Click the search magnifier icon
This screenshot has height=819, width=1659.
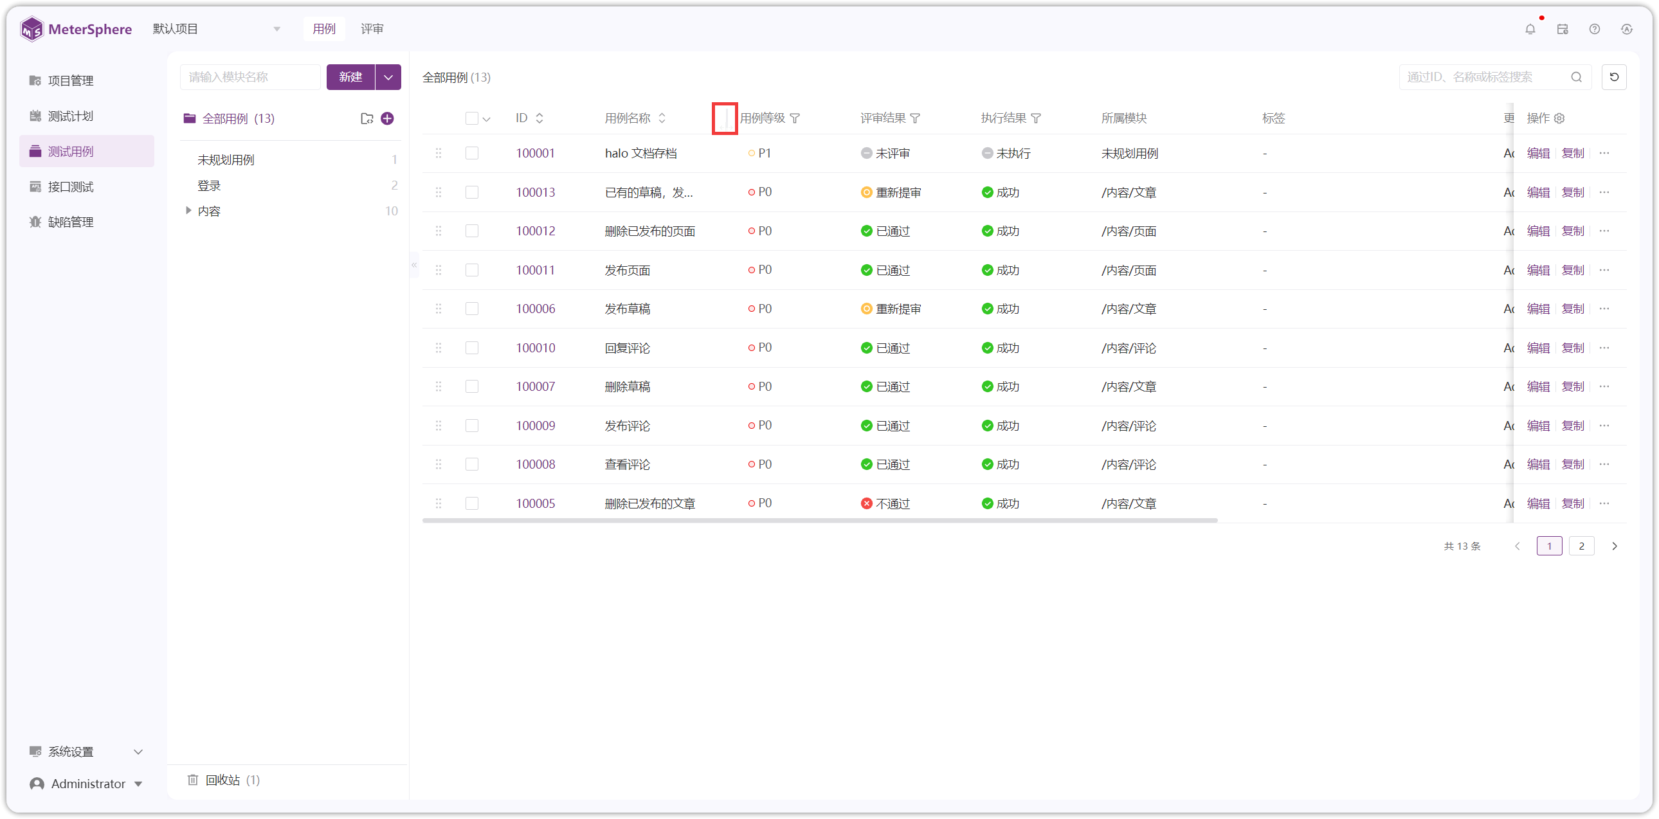coord(1577,77)
